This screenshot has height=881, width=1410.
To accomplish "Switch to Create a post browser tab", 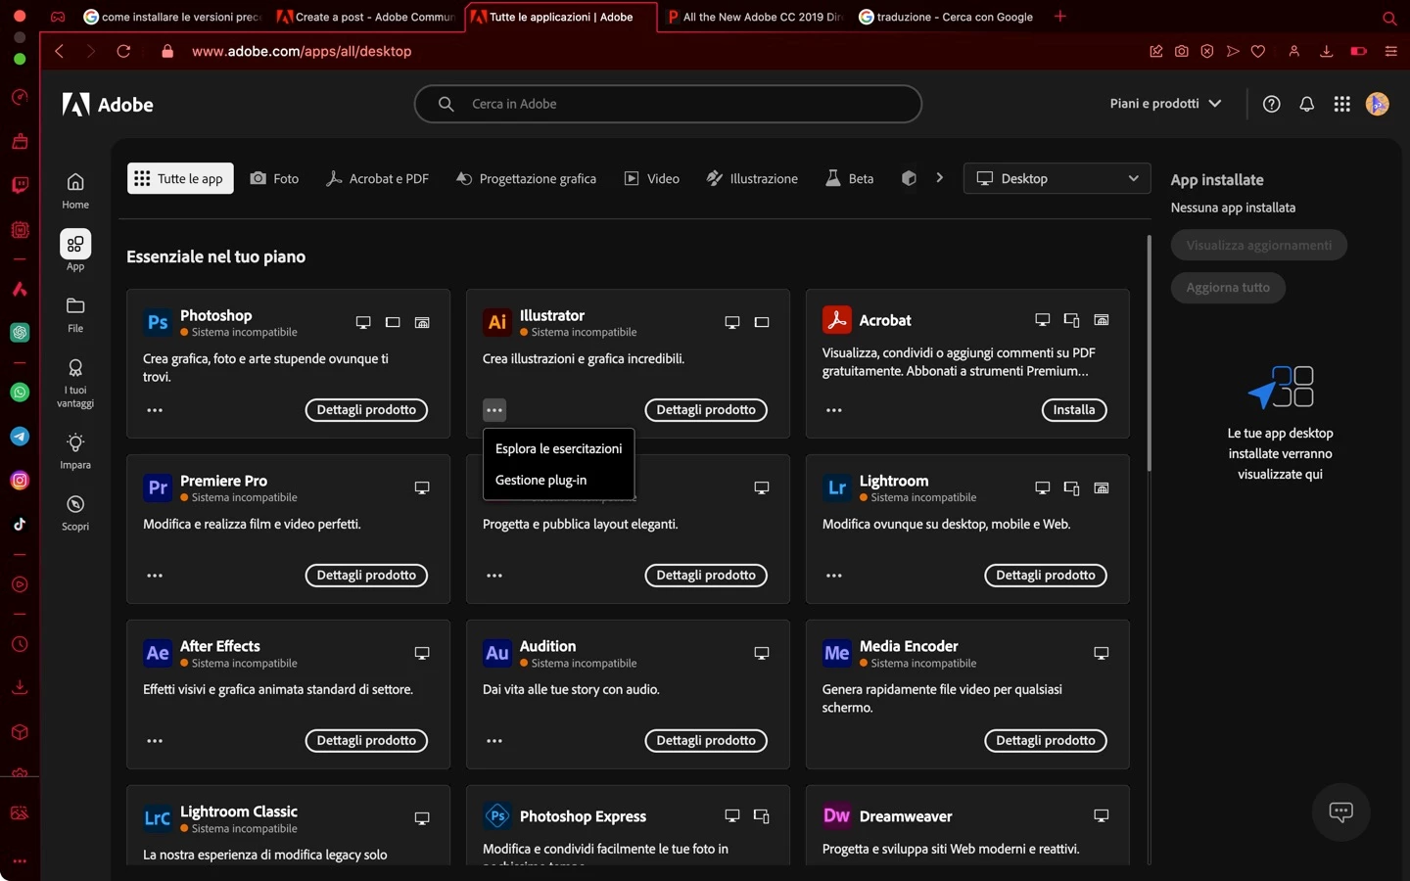I will (x=366, y=17).
